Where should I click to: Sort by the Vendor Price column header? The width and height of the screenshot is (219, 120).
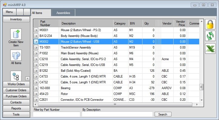click(x=180, y=23)
